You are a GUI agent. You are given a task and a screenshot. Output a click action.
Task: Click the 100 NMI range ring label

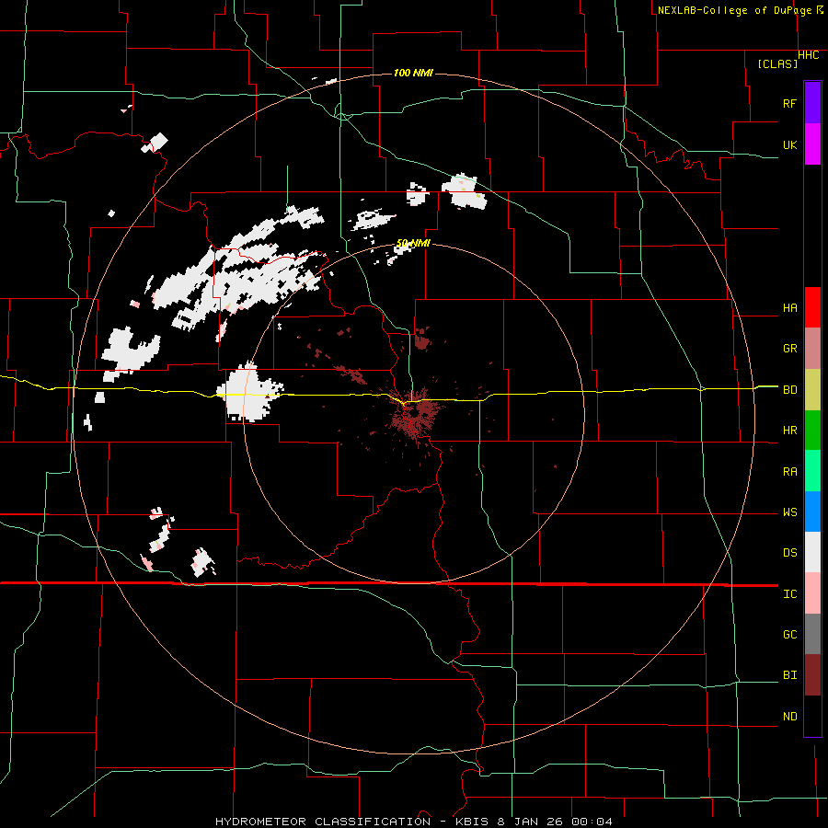pyautogui.click(x=413, y=73)
